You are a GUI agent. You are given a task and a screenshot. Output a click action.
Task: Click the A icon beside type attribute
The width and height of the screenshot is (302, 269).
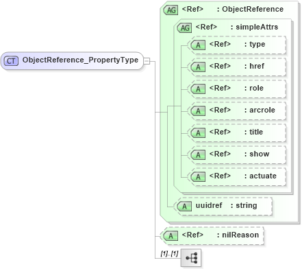coord(198,45)
